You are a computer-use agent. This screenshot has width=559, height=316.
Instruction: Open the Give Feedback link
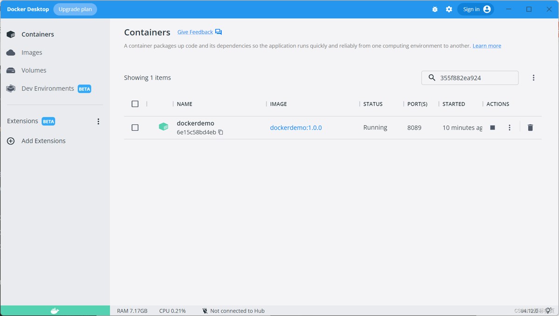coord(195,32)
